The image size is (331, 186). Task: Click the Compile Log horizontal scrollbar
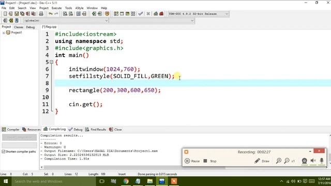click(134, 167)
